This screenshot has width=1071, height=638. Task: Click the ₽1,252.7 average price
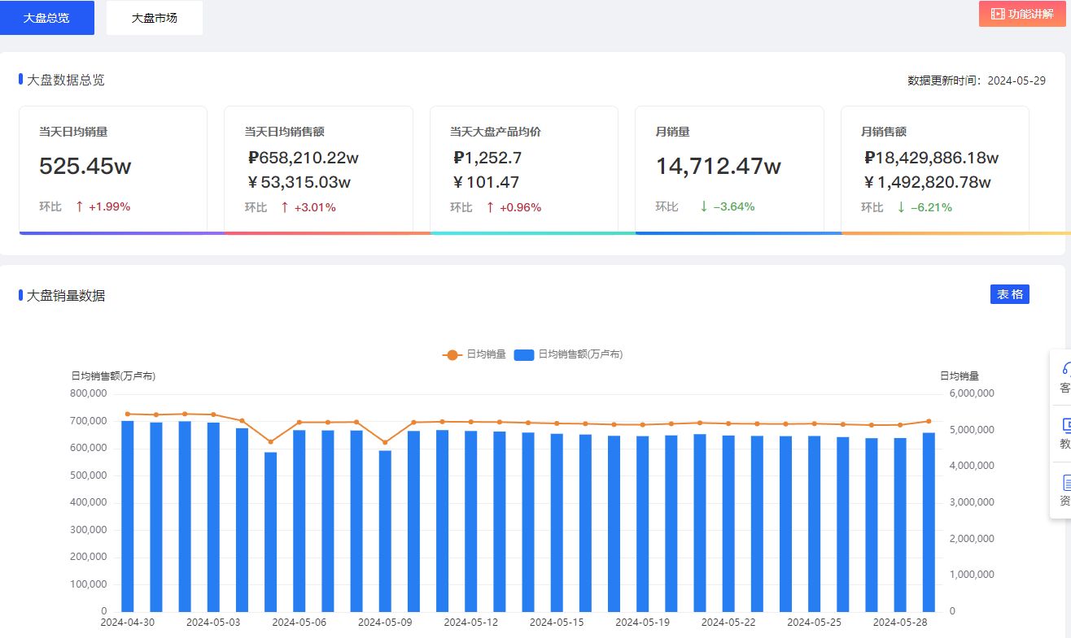point(487,158)
